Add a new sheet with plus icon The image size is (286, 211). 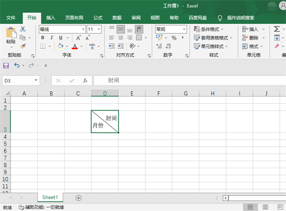coord(79,198)
